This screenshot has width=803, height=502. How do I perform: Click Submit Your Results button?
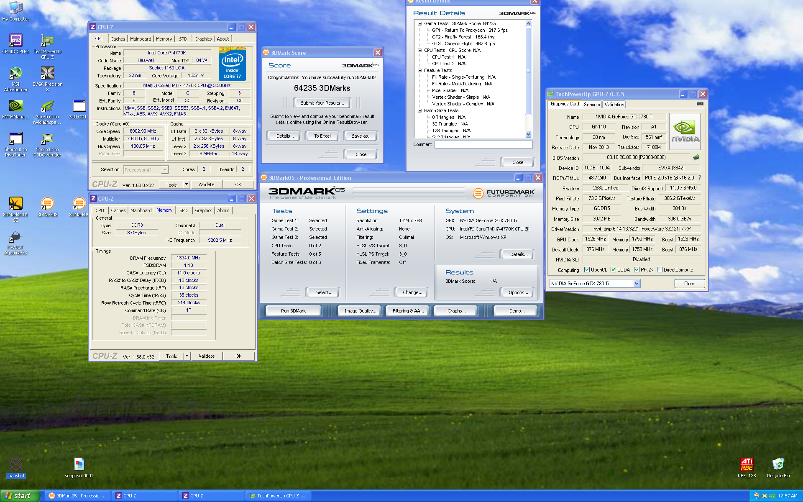[x=322, y=103]
